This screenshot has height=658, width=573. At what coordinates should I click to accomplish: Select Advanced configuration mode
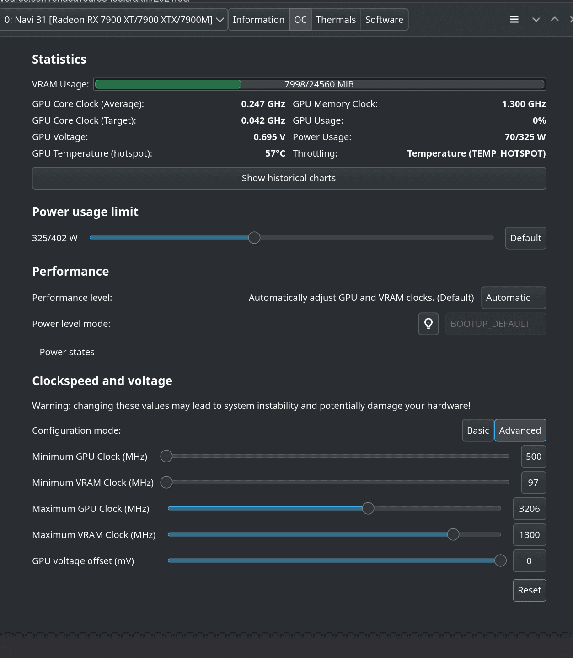(x=520, y=430)
